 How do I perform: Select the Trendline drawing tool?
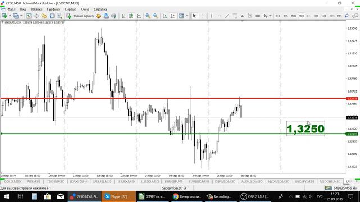tap(227, 16)
